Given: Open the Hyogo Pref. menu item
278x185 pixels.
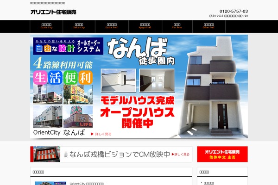Looking at the screenshot, I should (x=145, y=26).
